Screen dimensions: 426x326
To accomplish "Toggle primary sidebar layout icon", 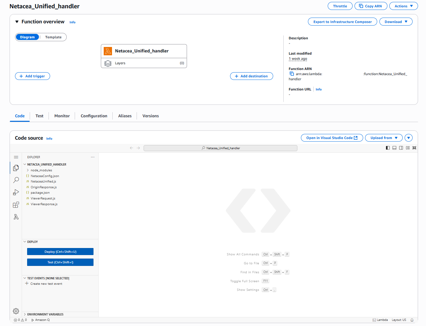I will coord(388,148).
